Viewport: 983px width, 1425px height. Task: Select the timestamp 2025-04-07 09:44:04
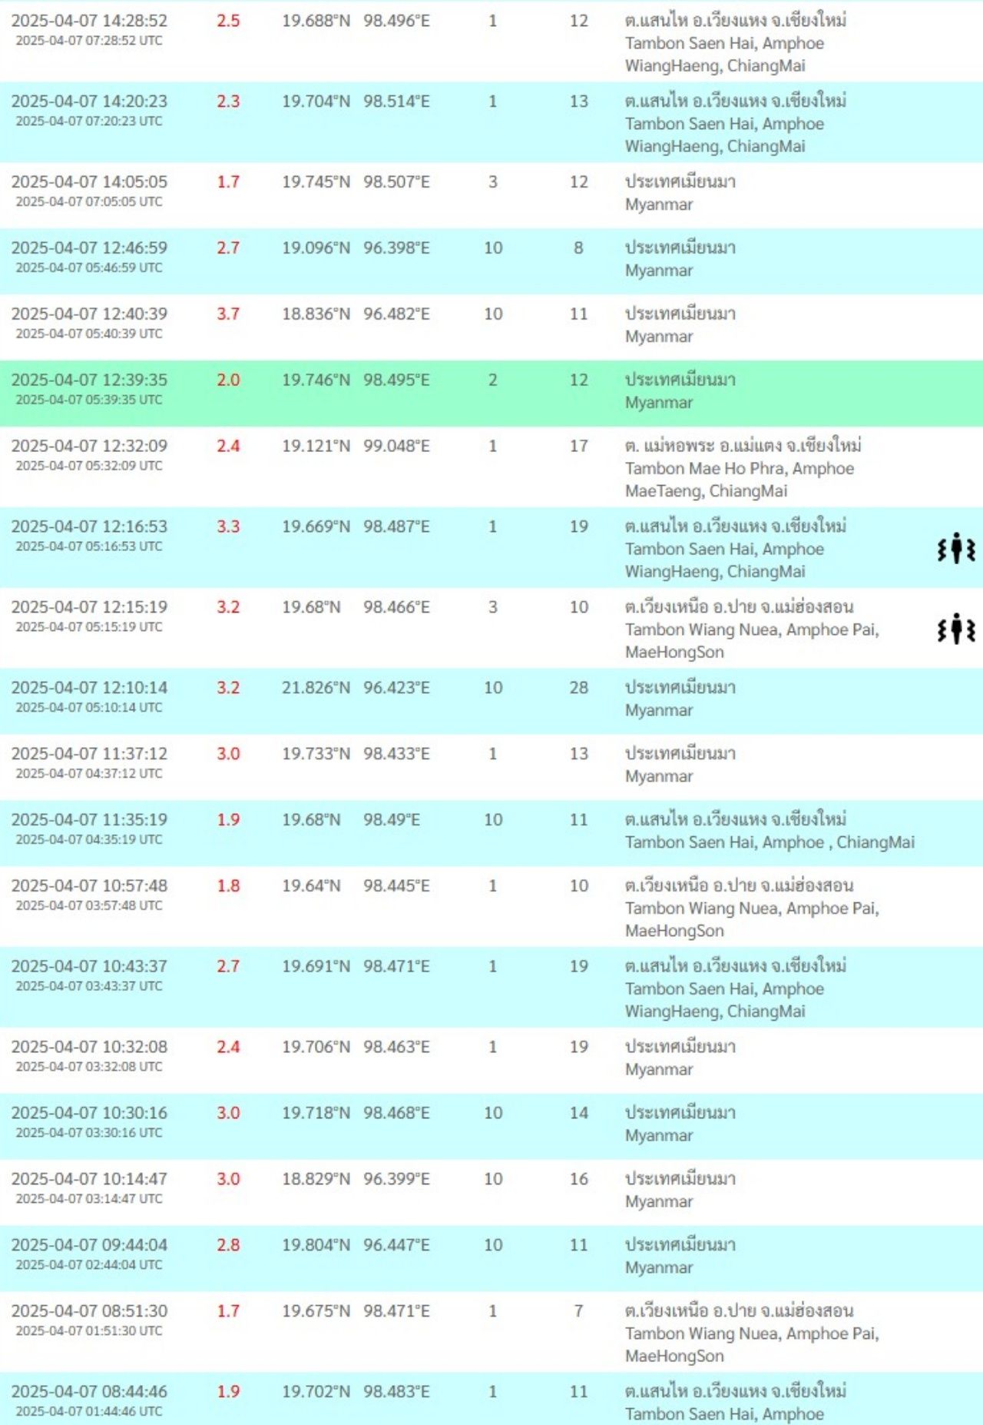(89, 1245)
